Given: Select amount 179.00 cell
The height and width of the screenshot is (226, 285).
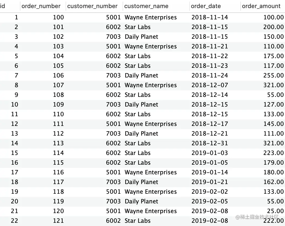Looking at the screenshot, I should [273, 163].
